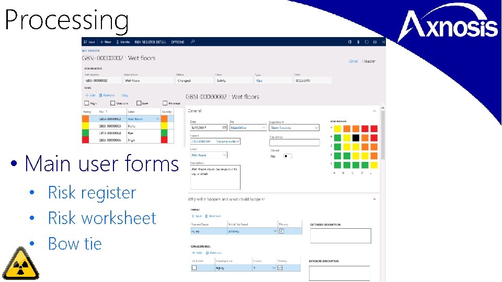Open the Wet floors label dropdown in grid
This screenshot has width=502, height=282.
(x=157, y=119)
